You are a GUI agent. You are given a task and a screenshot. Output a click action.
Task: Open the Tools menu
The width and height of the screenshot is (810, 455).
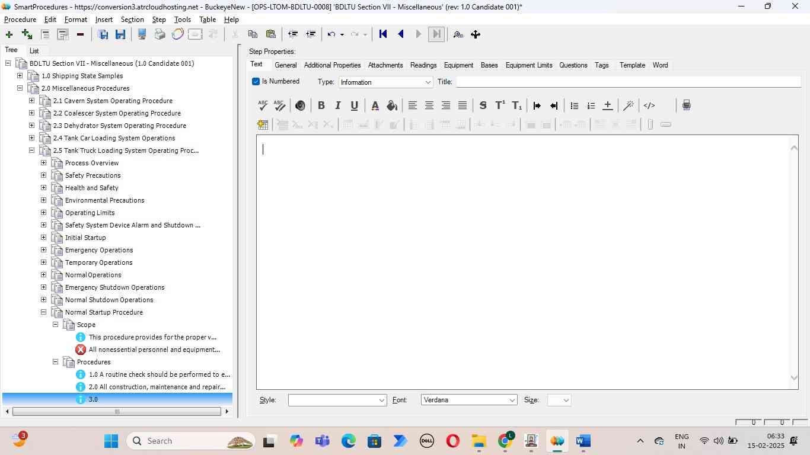coord(183,20)
